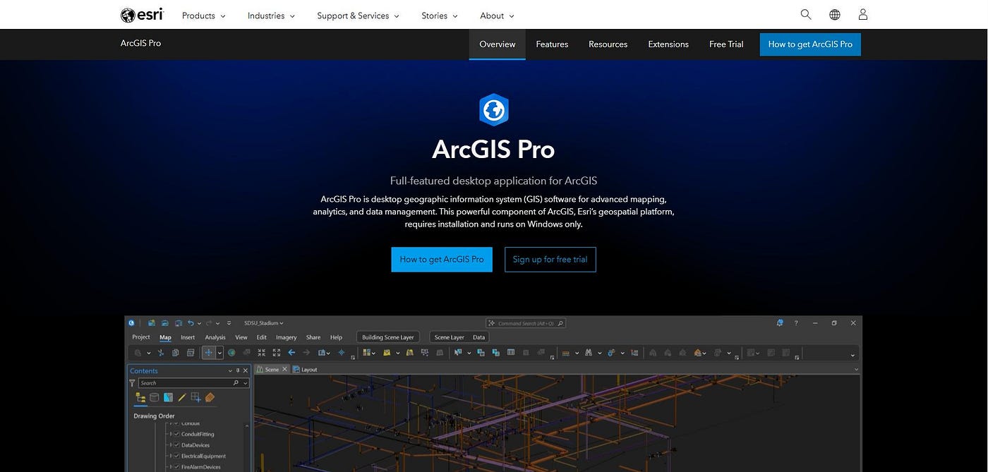This screenshot has height=472, width=988.
Task: Uncheck the FireAlarmDevices layer checkbox
Action: 176,467
